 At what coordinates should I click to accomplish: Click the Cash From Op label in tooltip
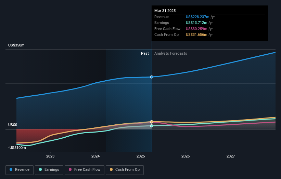pos(166,35)
